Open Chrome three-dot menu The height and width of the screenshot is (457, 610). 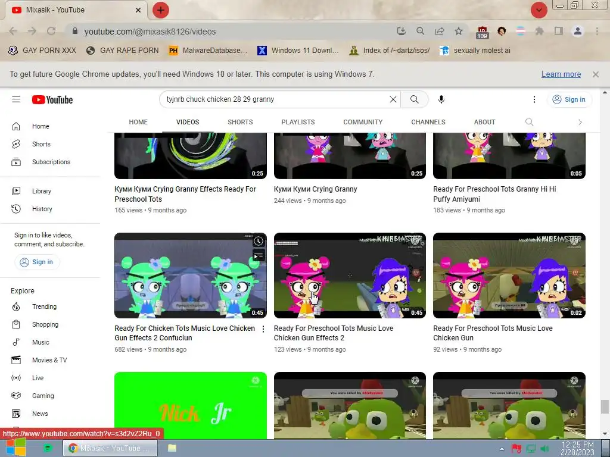pyautogui.click(x=597, y=31)
